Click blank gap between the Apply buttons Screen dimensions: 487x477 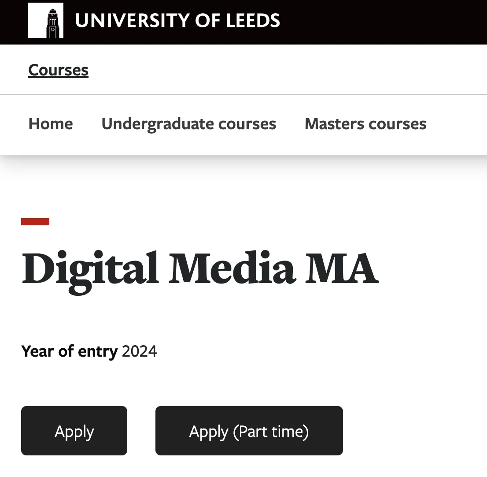[x=141, y=431]
